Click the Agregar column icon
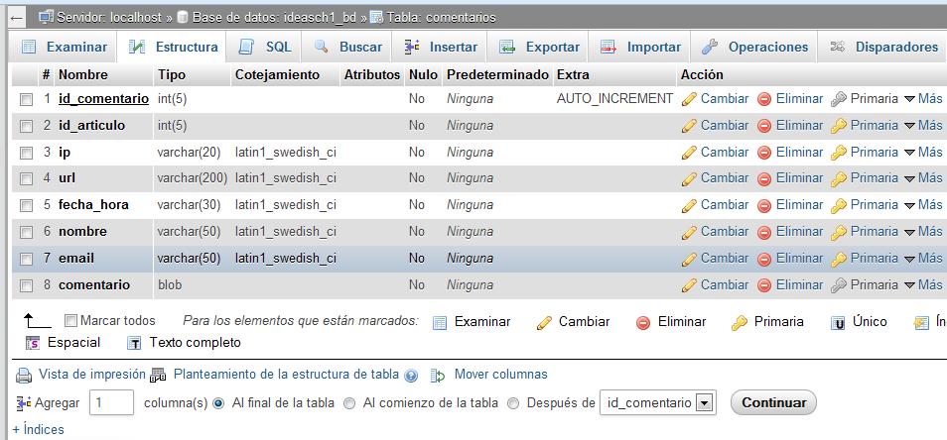The height and width of the screenshot is (440, 947). (x=24, y=402)
